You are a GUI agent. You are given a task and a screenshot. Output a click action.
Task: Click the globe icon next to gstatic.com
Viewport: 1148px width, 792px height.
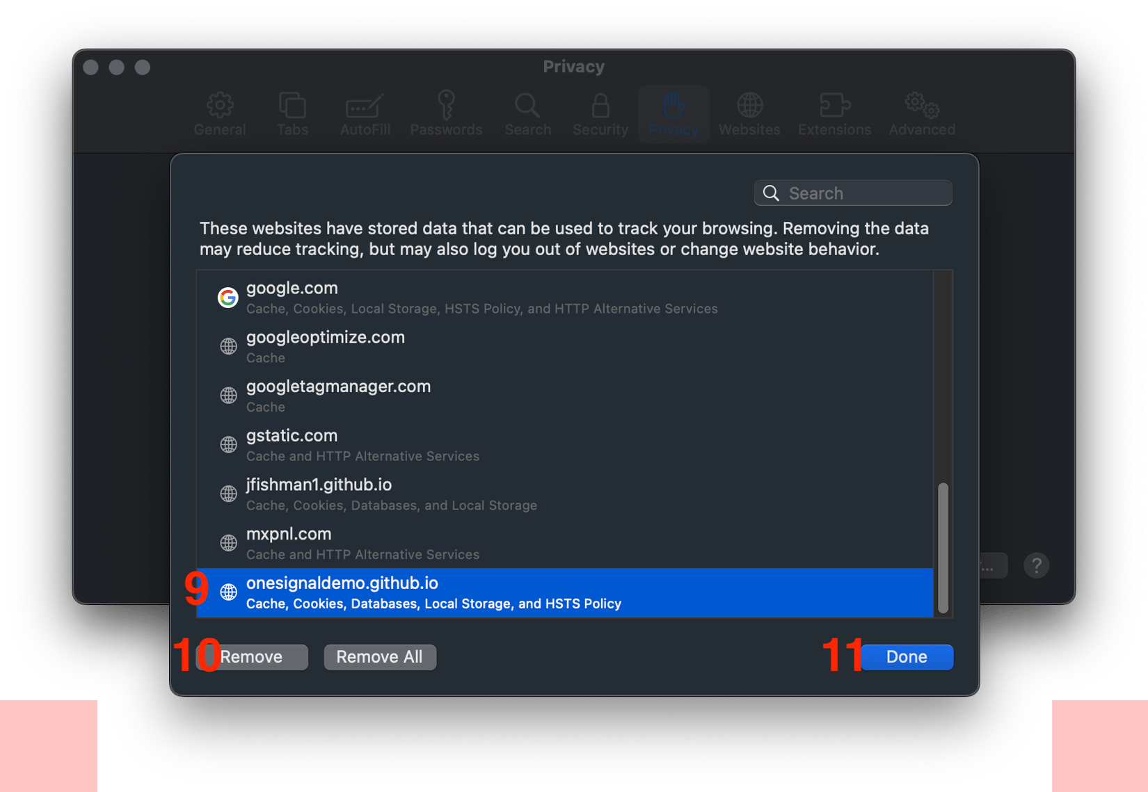click(228, 445)
